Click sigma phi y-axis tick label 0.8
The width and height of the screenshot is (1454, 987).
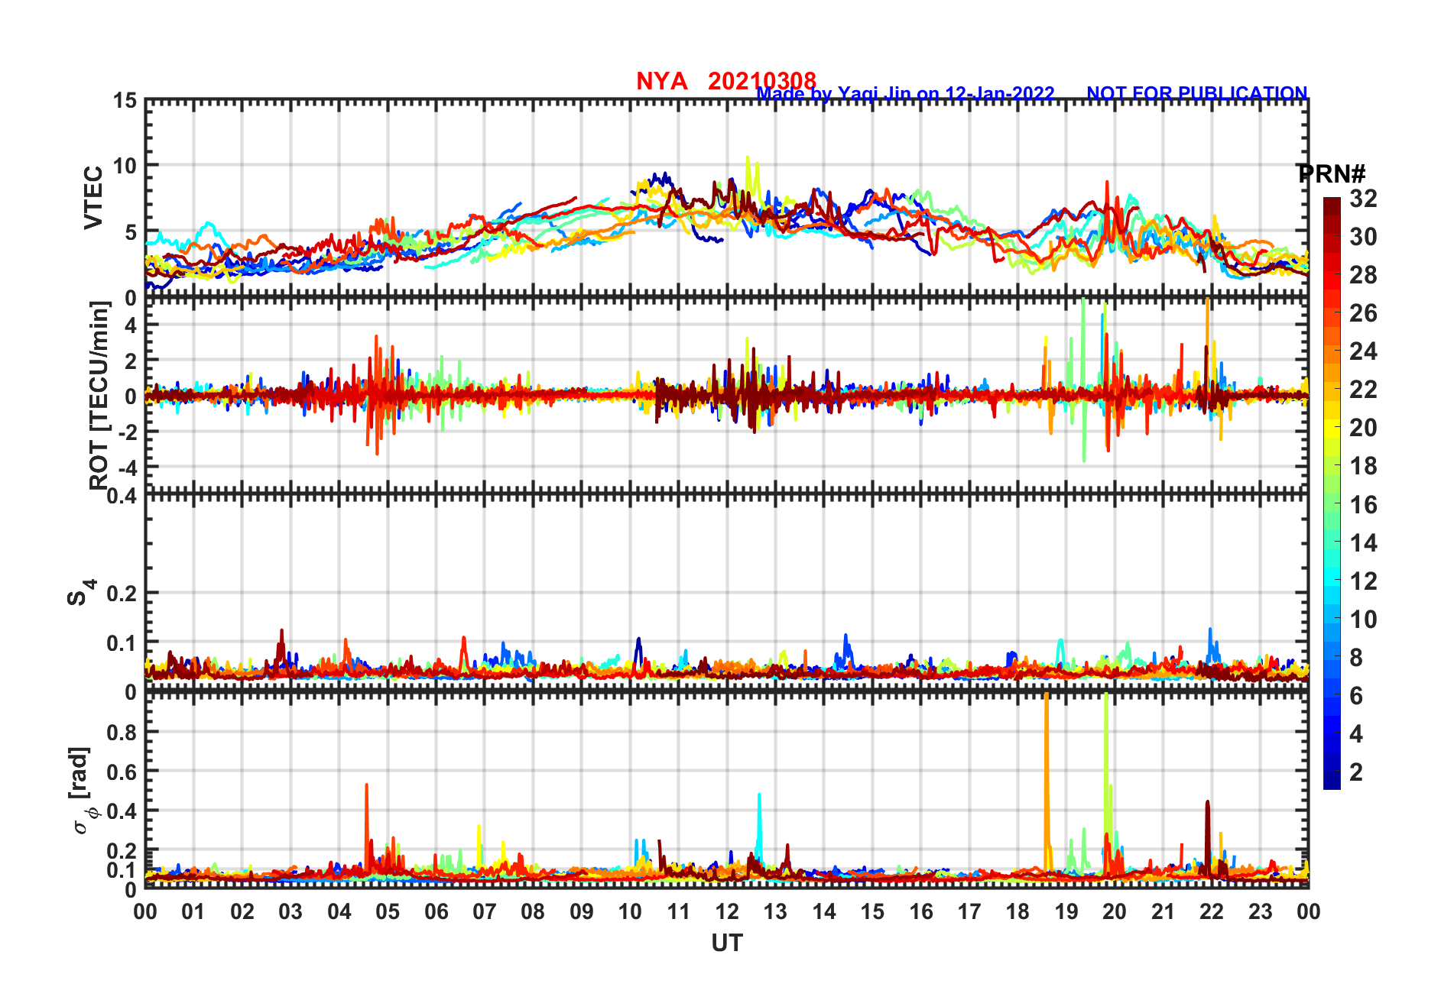click(x=122, y=733)
